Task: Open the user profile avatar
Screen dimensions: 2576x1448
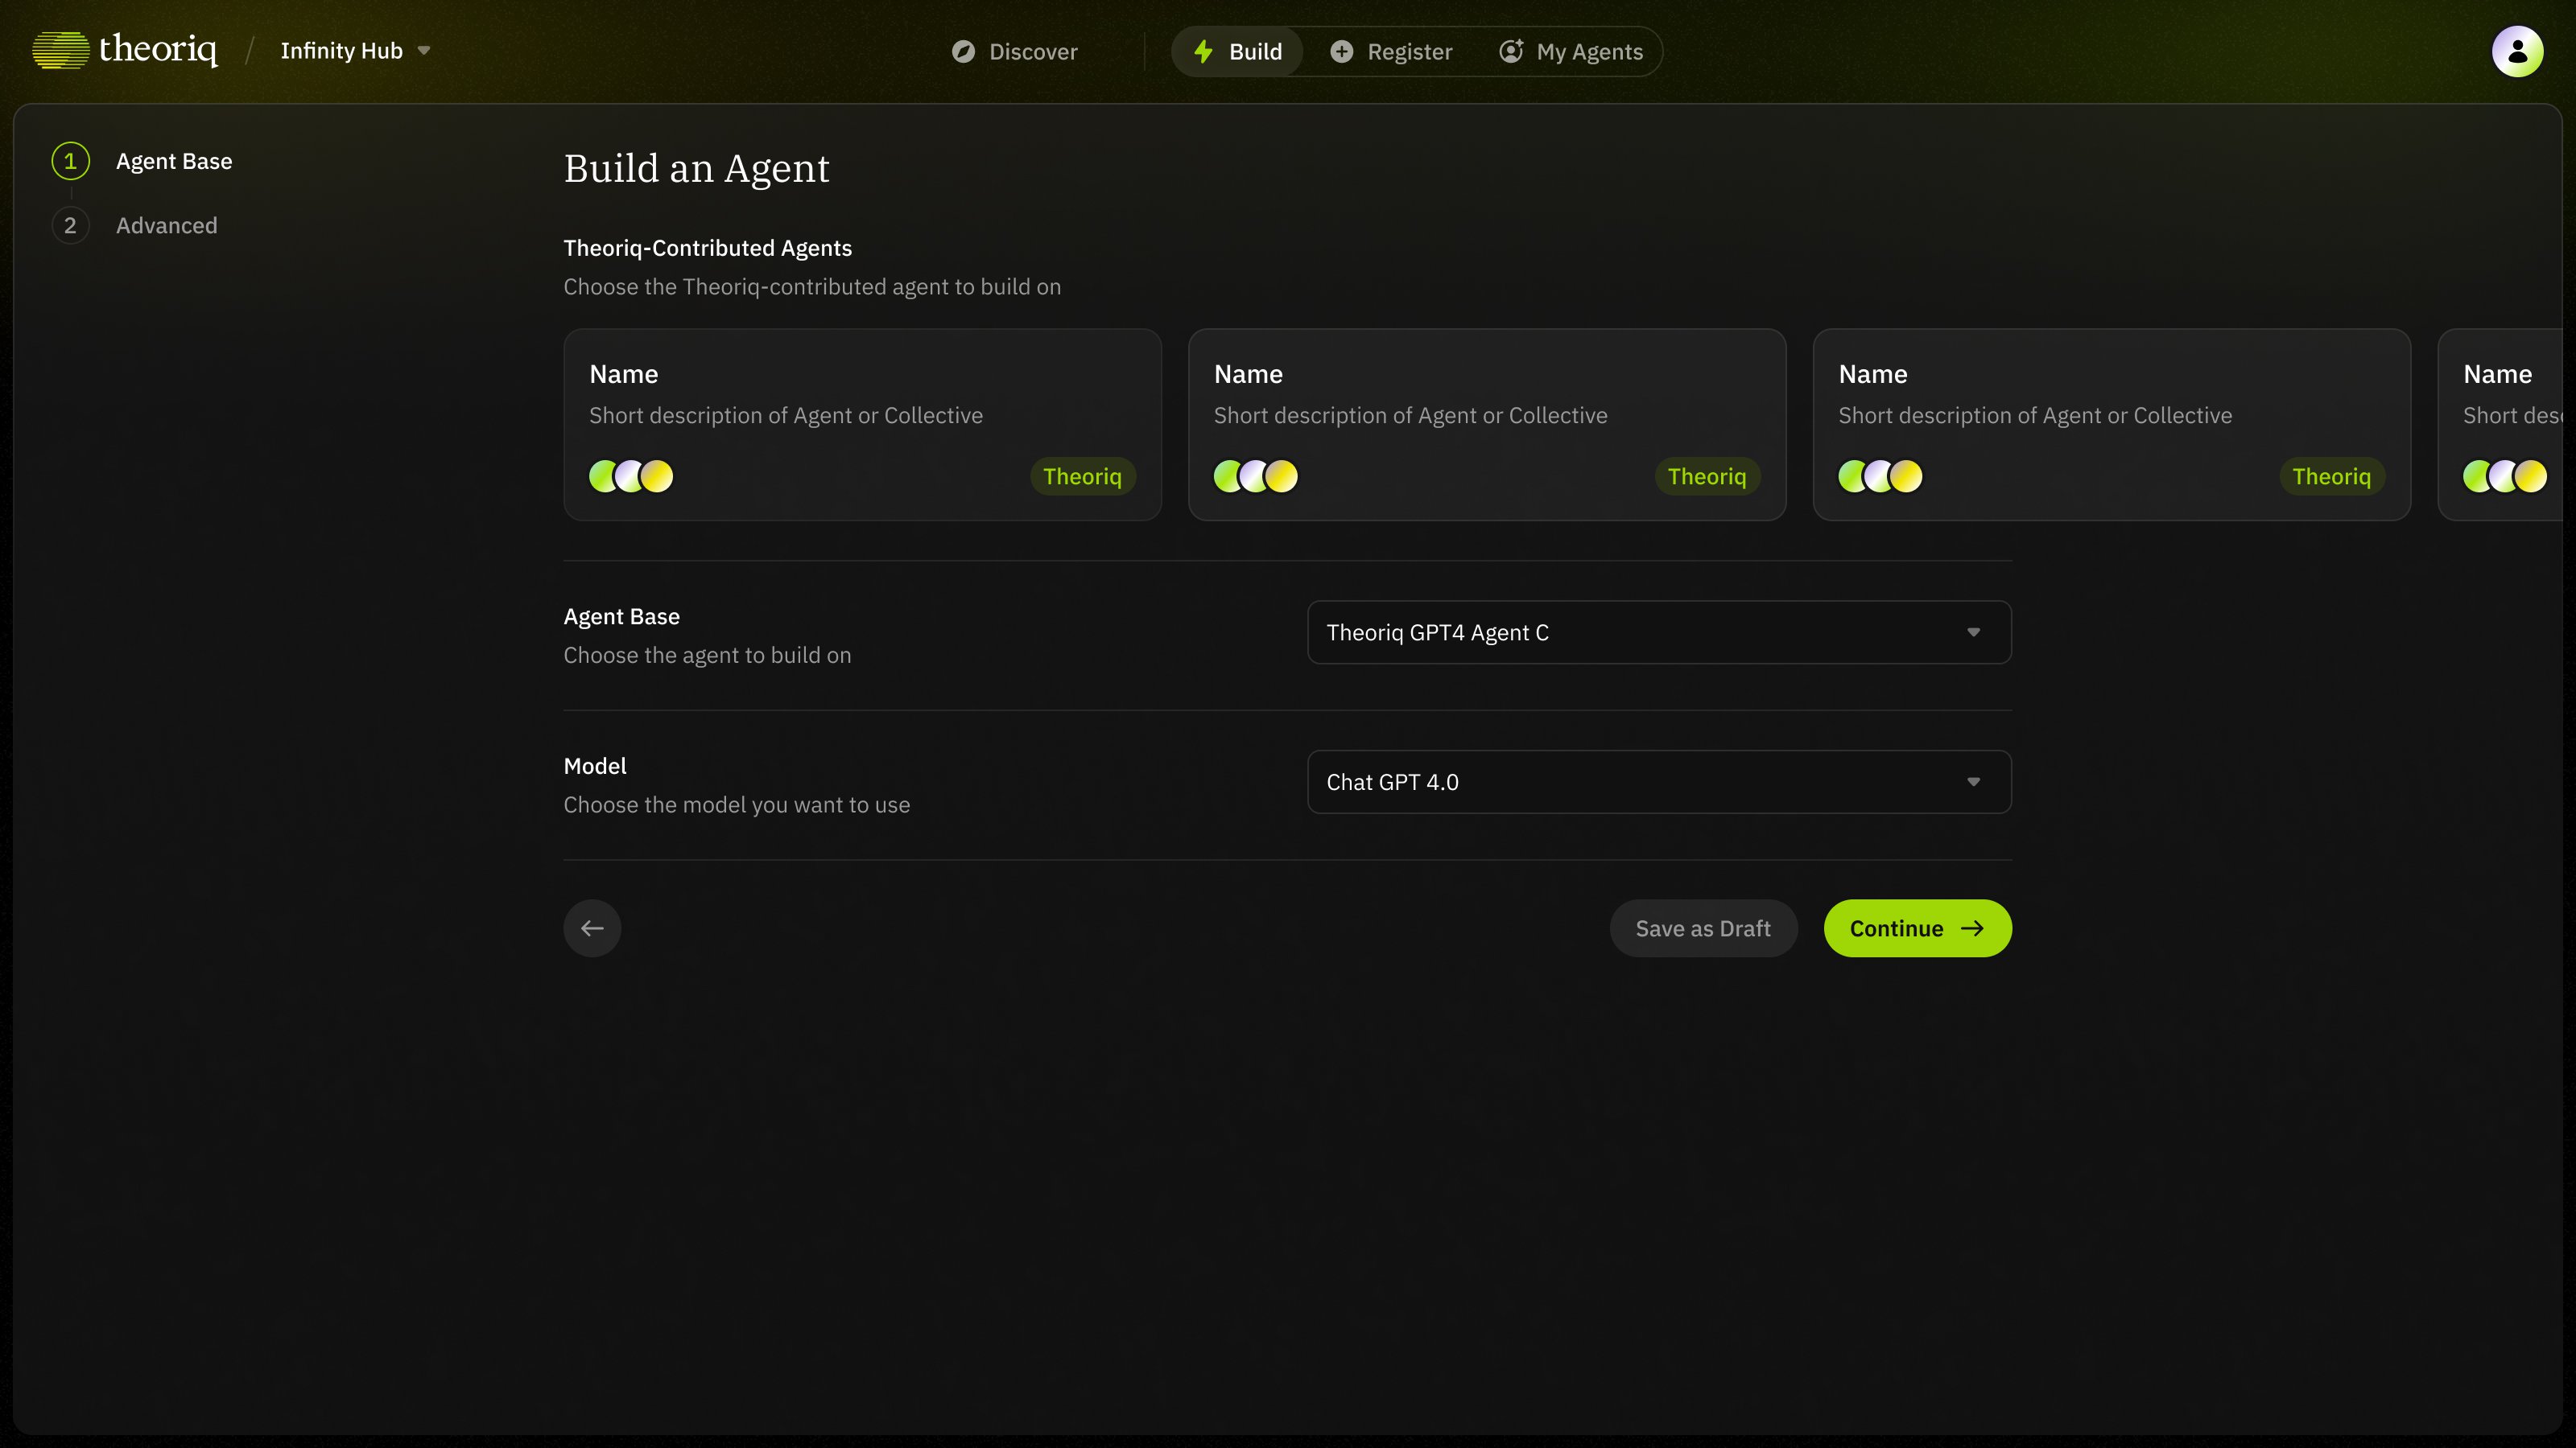Action: 2517,51
